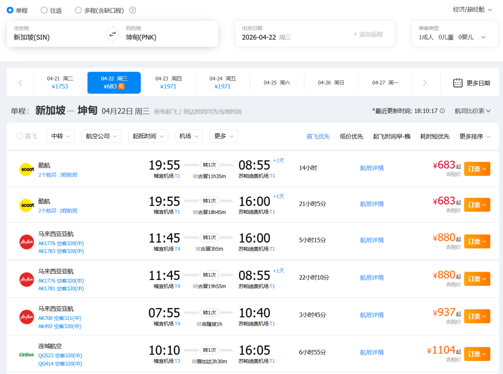Click the previous dates left arrow
The image size is (503, 374).
click(20, 83)
